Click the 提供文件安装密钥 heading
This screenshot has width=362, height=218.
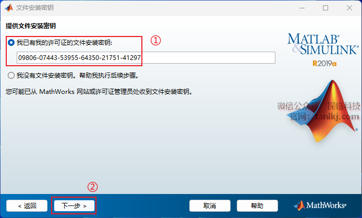pyautogui.click(x=31, y=26)
